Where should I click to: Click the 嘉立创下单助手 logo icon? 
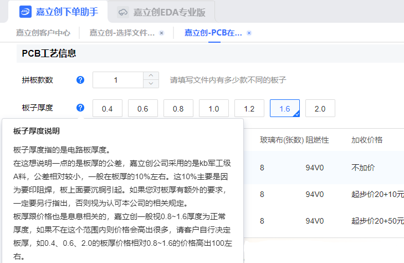click(x=25, y=12)
